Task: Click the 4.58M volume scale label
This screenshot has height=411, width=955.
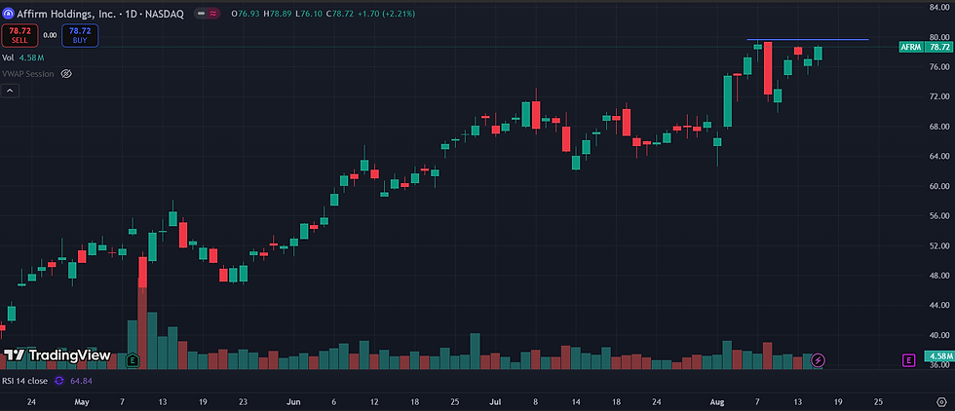Action: (937, 355)
